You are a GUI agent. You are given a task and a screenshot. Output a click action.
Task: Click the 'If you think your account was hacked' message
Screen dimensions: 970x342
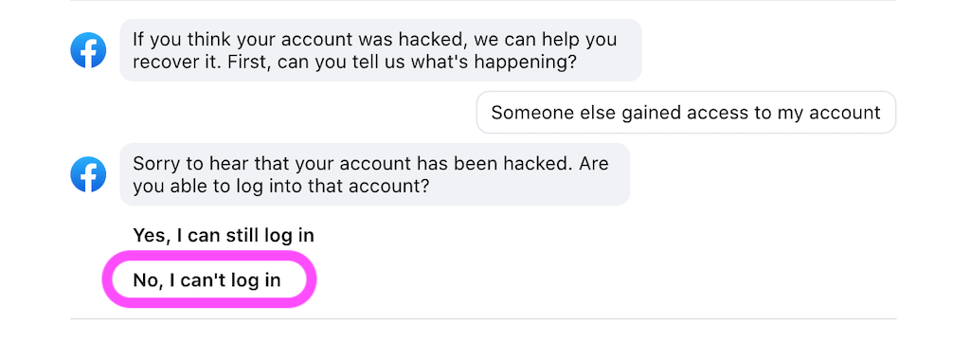pyautogui.click(x=381, y=50)
